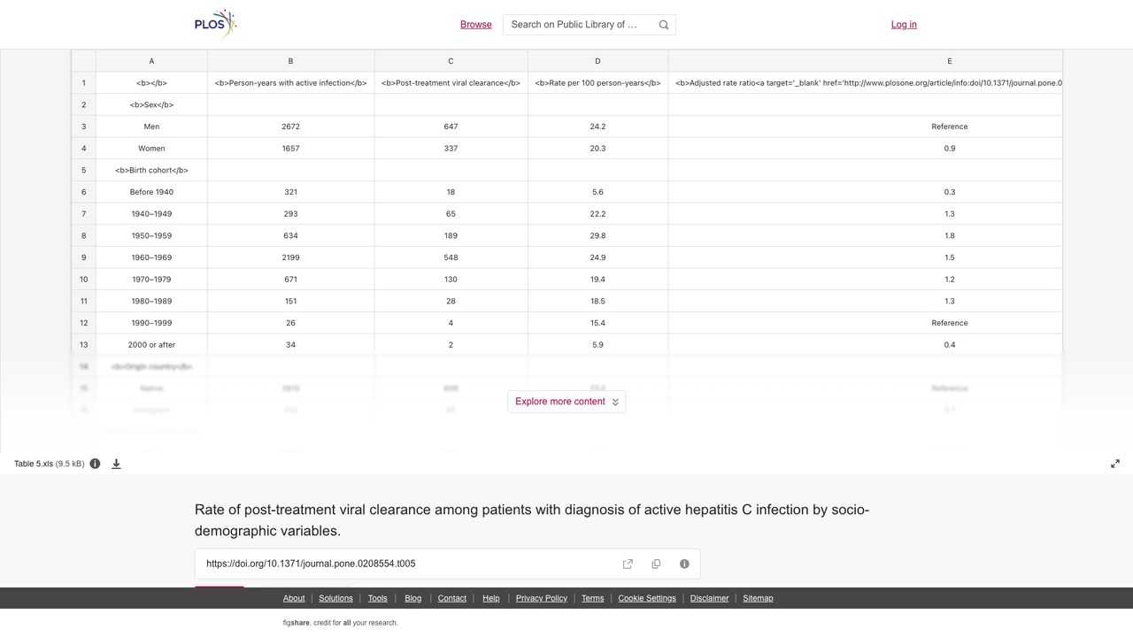Copy the DOI link to clipboard
1133x637 pixels.
(x=656, y=564)
